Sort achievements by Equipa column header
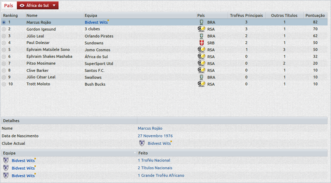Screen dimensions: 331x183 coord(68,153)
